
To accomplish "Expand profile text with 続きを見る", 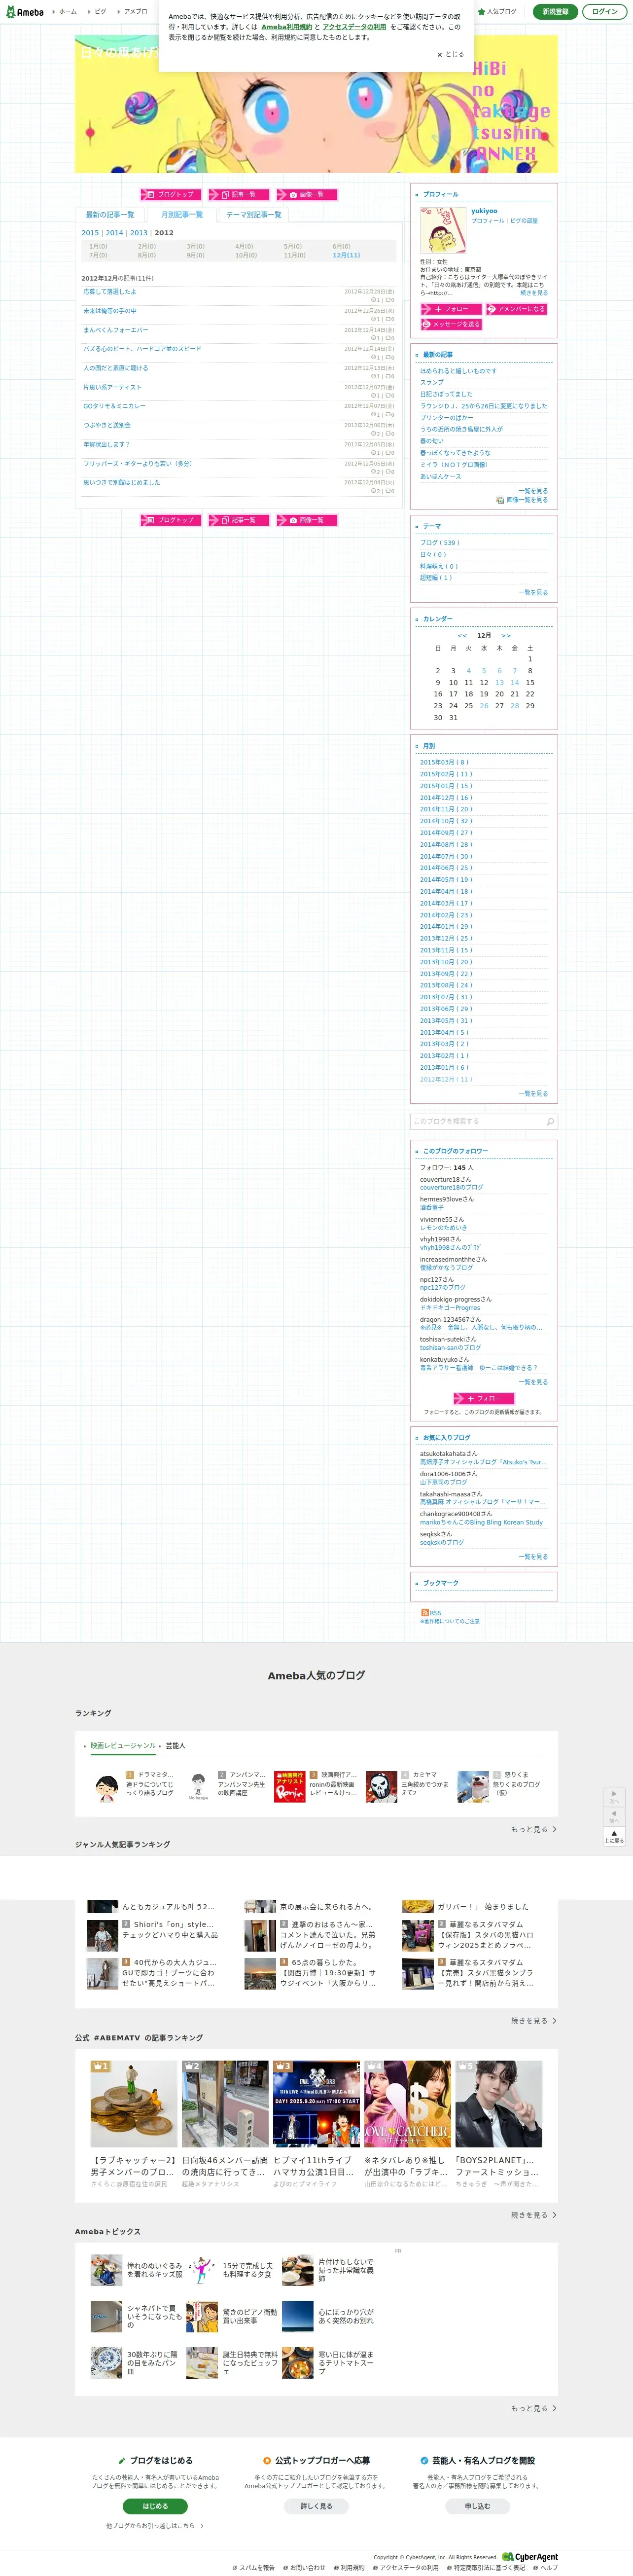I will click(534, 293).
